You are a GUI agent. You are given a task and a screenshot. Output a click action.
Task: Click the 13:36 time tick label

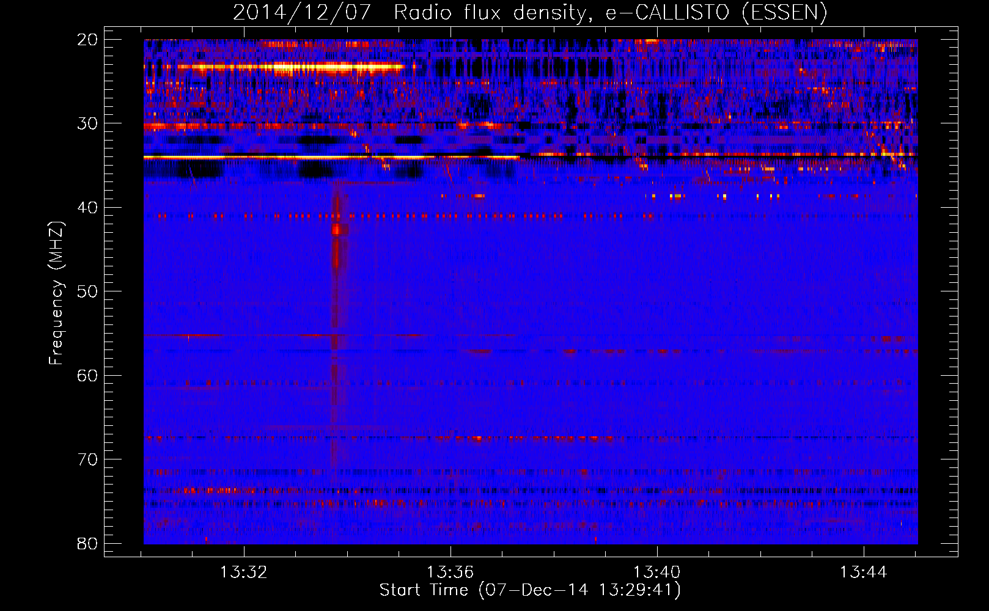tap(450, 572)
